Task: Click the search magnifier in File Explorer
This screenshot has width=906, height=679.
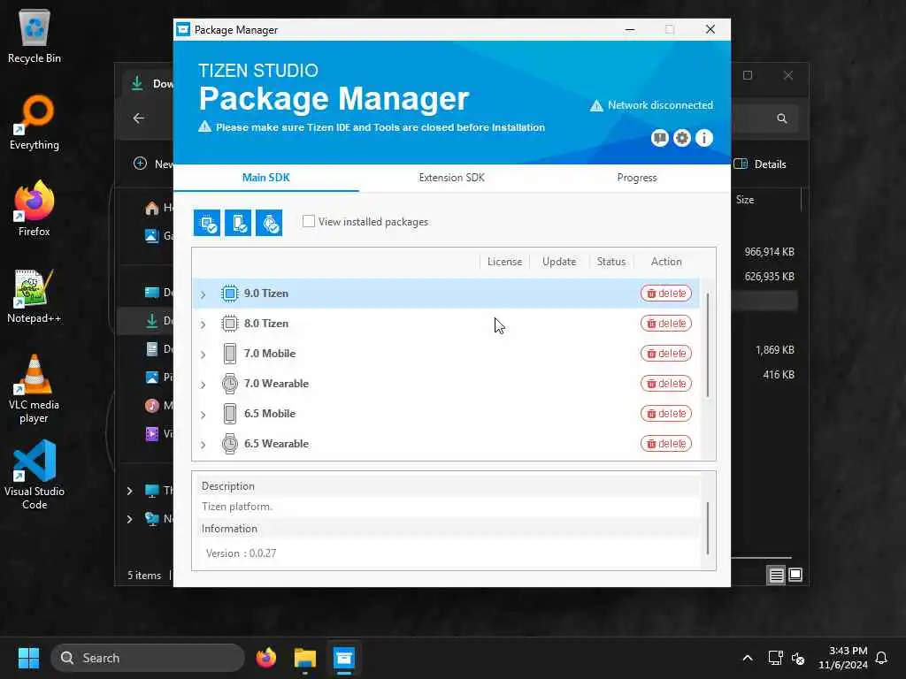Action: pos(782,118)
